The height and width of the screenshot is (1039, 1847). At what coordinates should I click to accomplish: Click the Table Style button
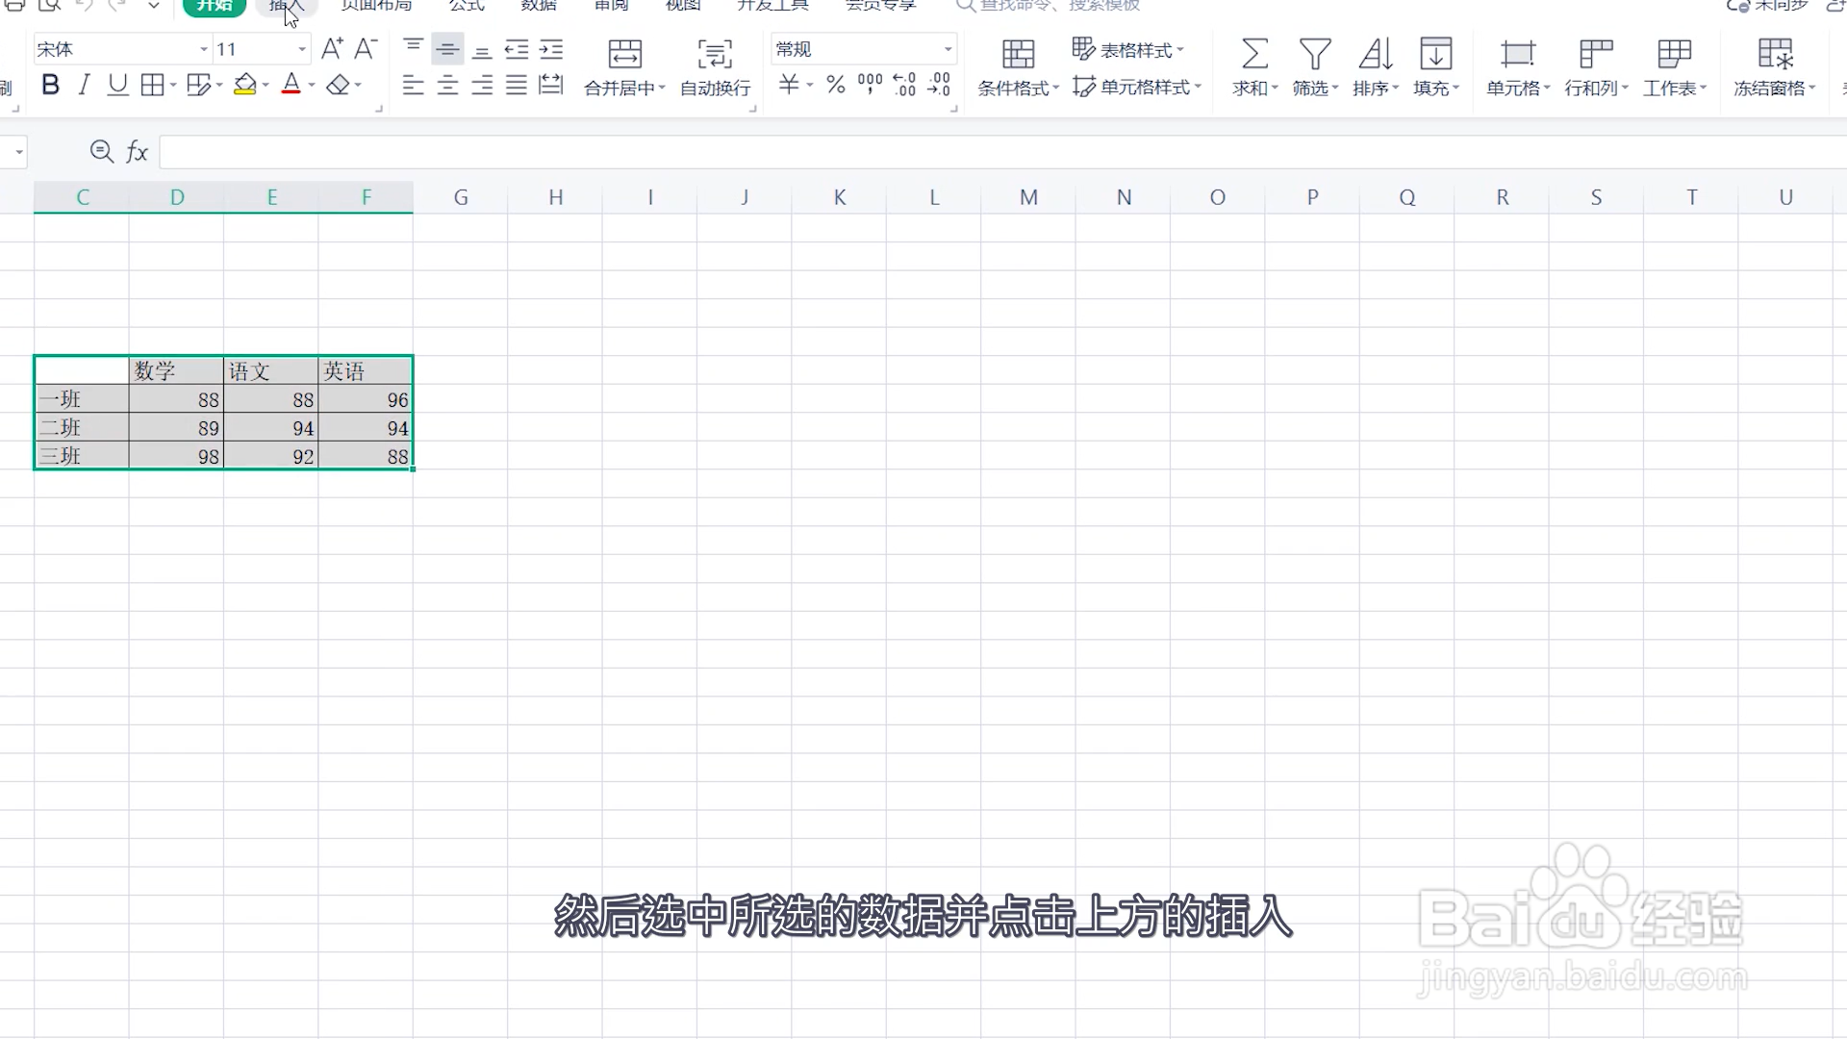click(x=1127, y=49)
